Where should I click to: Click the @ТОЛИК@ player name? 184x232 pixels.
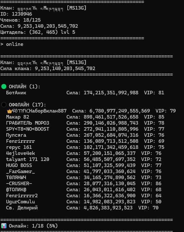[x=16, y=190]
